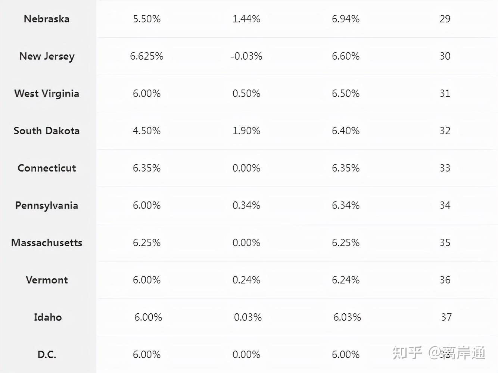The height and width of the screenshot is (373, 498).
Task: Select Pennsylvania's 6.34% combined rate
Action: point(346,206)
